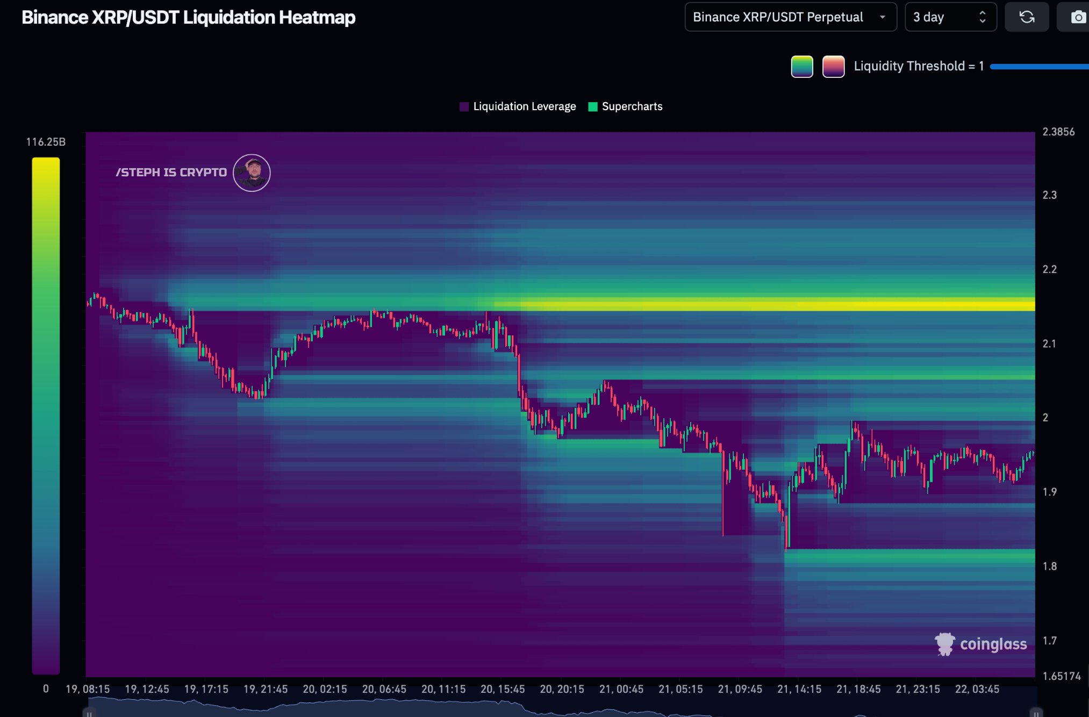Image resolution: width=1089 pixels, height=717 pixels.
Task: Select the green-yellow heatmap gradient swatch
Action: [x=801, y=66]
